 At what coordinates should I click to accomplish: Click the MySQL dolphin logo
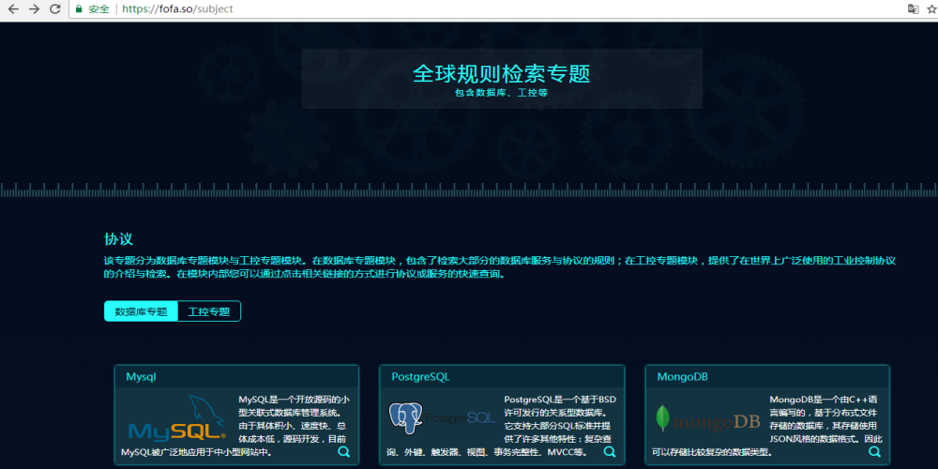(177, 417)
